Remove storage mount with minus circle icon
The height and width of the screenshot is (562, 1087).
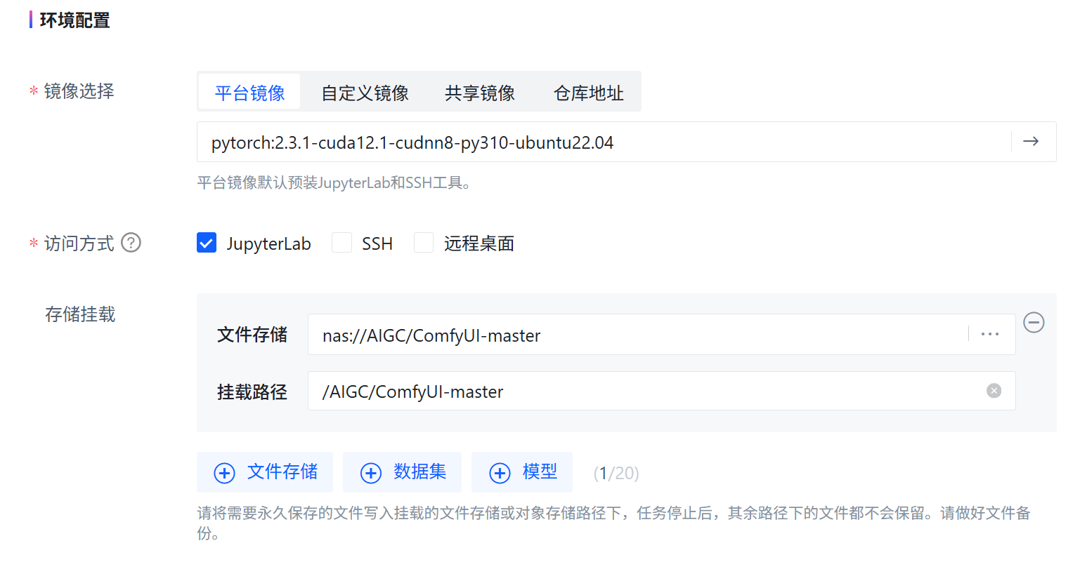1034,323
